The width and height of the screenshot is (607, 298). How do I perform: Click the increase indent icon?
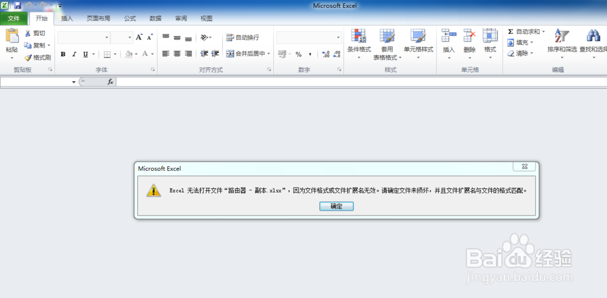pyautogui.click(x=215, y=54)
